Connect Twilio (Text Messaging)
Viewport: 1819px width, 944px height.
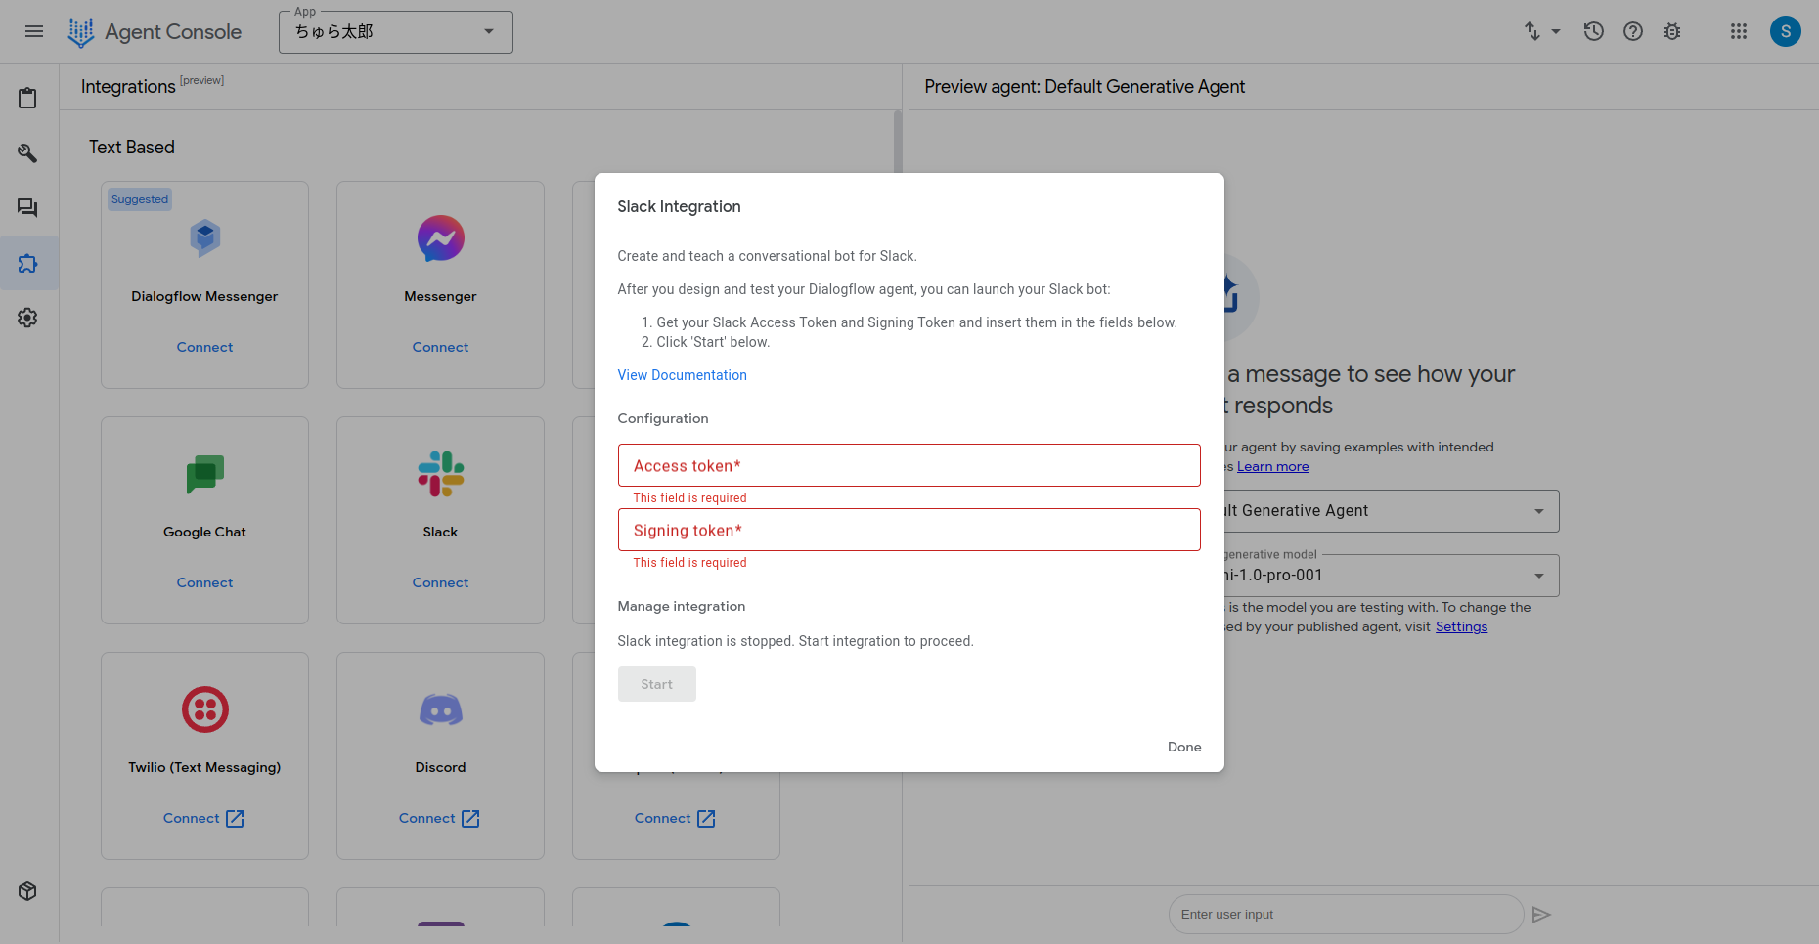203,818
